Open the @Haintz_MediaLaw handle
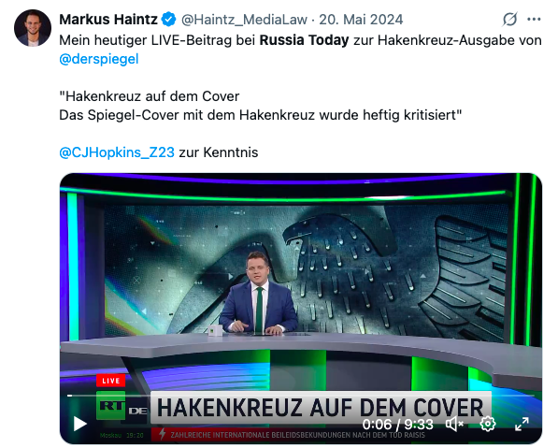 pyautogui.click(x=244, y=20)
